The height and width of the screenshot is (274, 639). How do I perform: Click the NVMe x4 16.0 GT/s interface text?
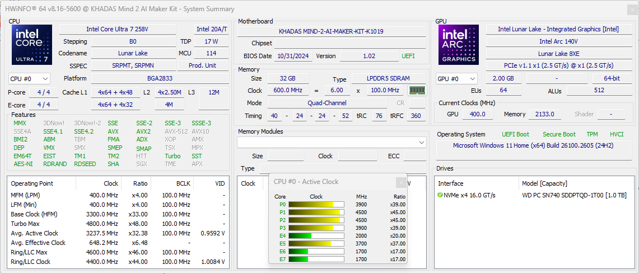tap(469, 195)
